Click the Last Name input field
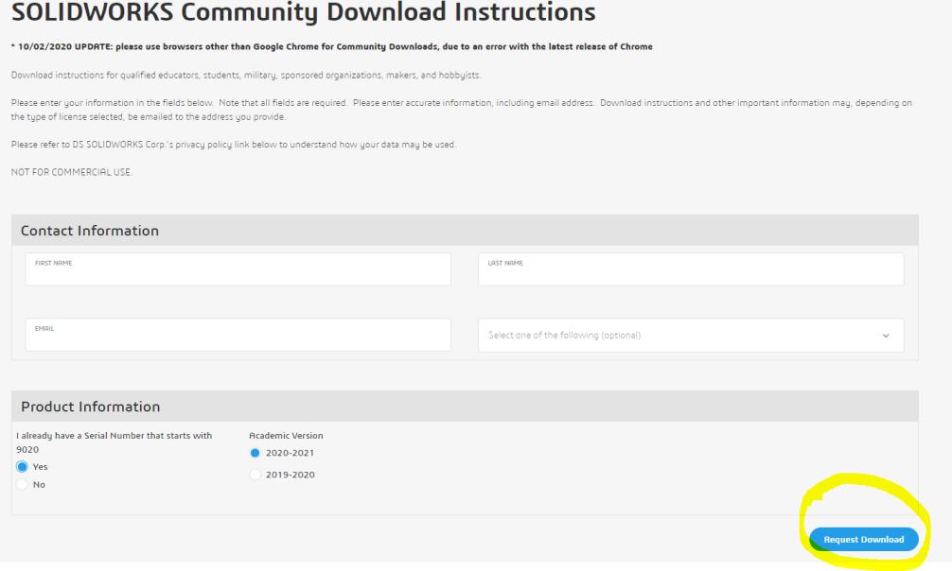952x571 pixels. (690, 269)
